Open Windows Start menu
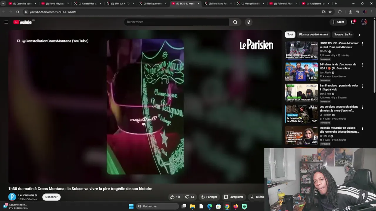 click(131, 206)
